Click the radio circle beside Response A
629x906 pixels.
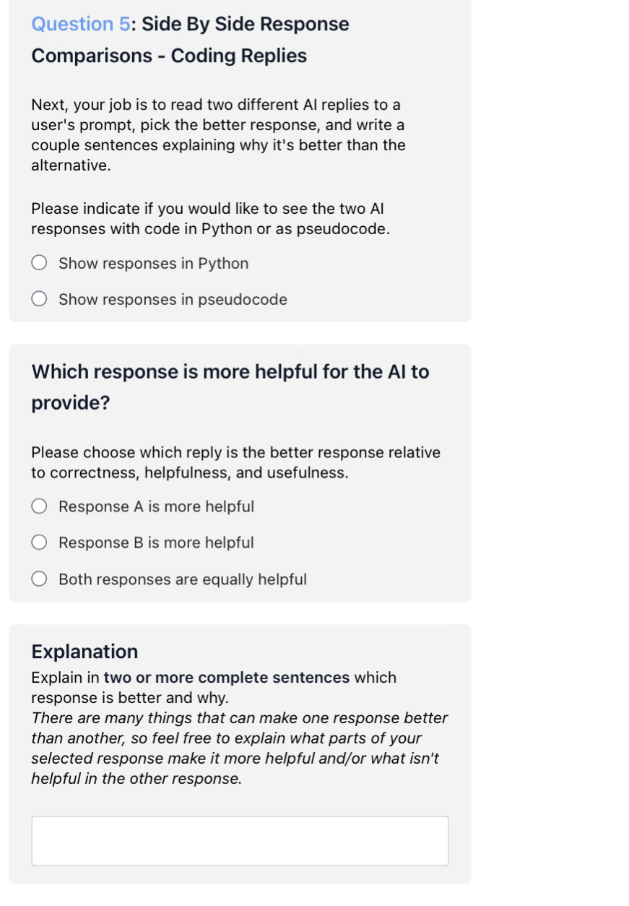click(39, 506)
